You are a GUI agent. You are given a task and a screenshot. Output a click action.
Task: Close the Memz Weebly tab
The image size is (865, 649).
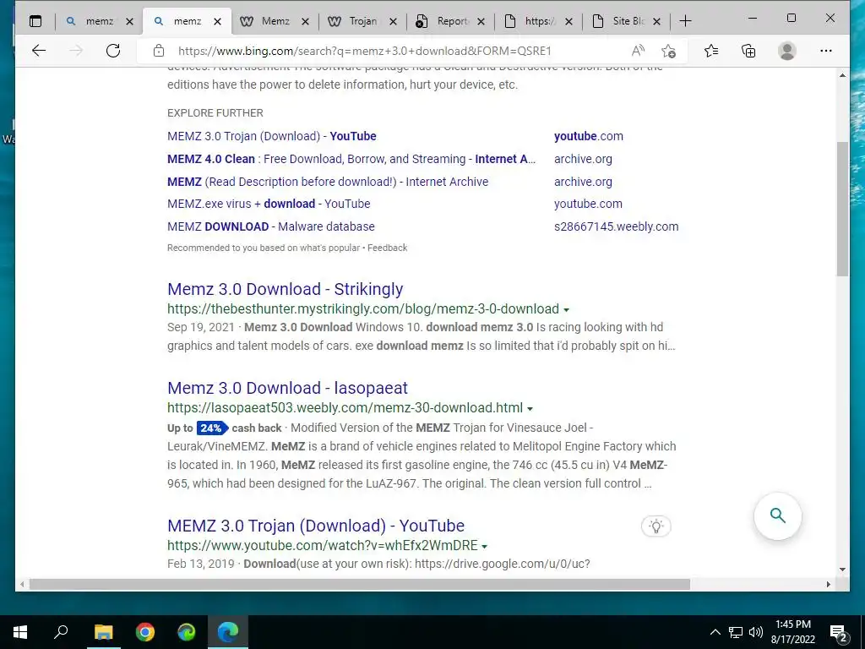pyautogui.click(x=305, y=21)
